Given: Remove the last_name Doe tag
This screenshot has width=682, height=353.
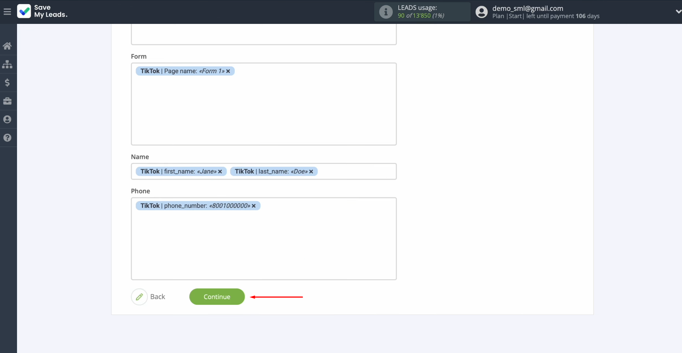Looking at the screenshot, I should point(311,172).
